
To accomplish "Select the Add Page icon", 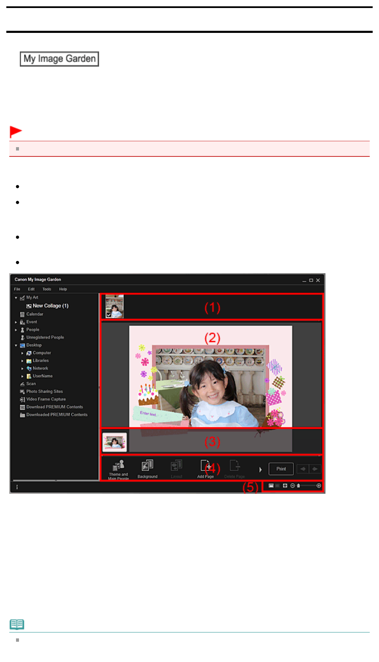I will point(205,466).
